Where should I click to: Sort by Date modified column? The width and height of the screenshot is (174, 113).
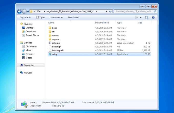(102, 23)
